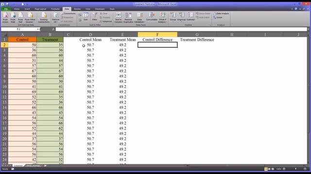Image resolution: width=311 pixels, height=174 pixels.
Task: Click the Page Layout view status icon
Action: coord(269,169)
